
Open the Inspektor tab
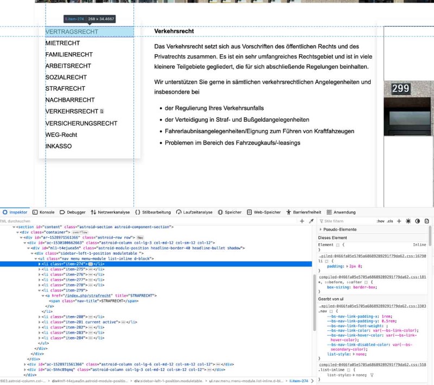point(15,212)
